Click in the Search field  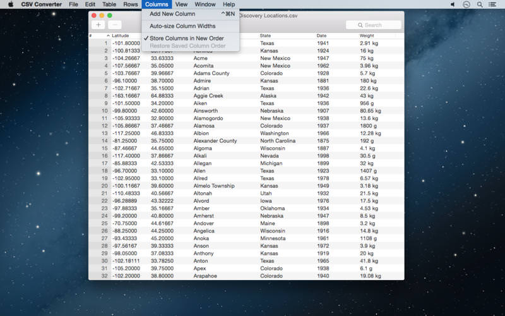(374, 25)
